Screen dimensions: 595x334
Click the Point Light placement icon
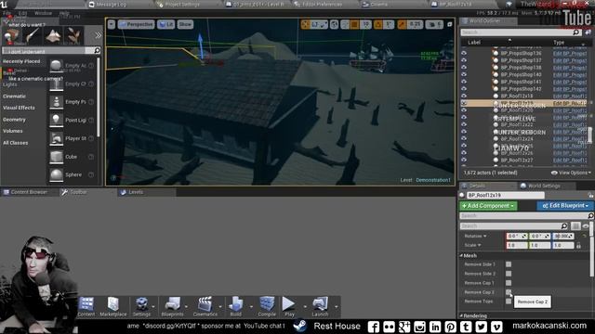coord(56,120)
